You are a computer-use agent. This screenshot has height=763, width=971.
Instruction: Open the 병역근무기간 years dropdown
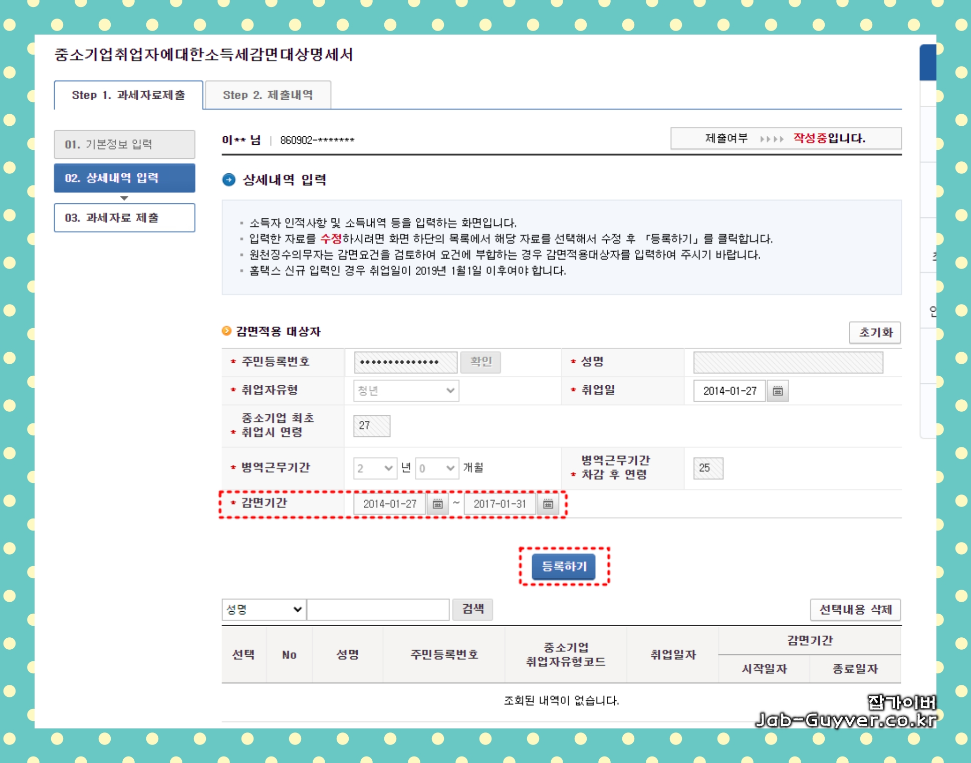point(375,468)
